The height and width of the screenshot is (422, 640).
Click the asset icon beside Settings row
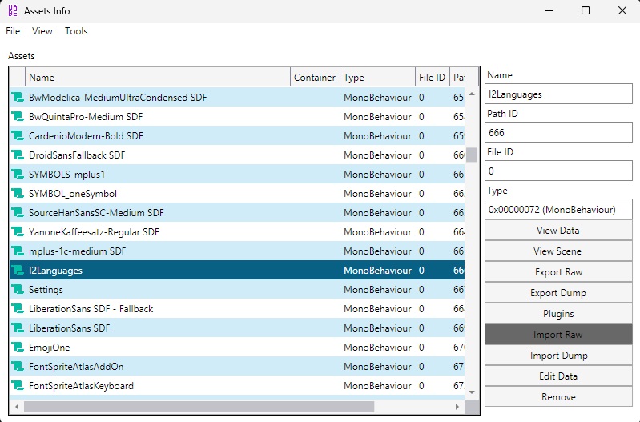click(x=18, y=289)
